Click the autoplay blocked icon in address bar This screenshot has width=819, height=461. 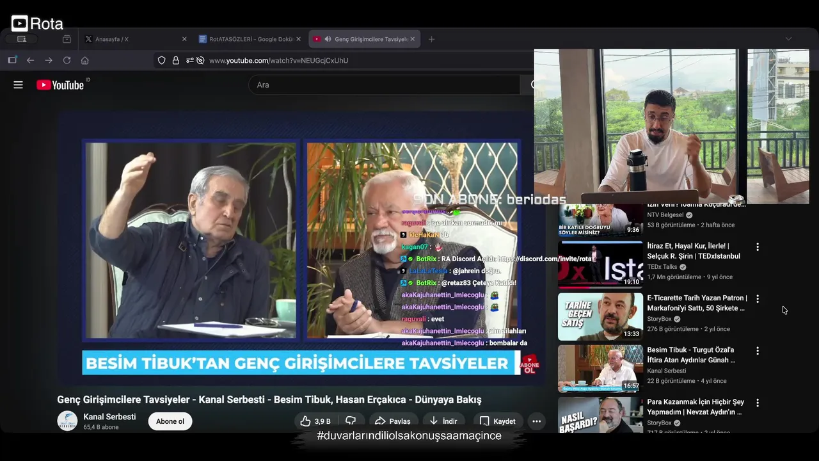[x=200, y=60]
